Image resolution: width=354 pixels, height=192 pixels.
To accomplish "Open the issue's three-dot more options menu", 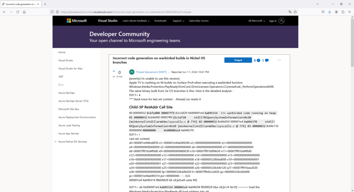I will (x=279, y=60).
